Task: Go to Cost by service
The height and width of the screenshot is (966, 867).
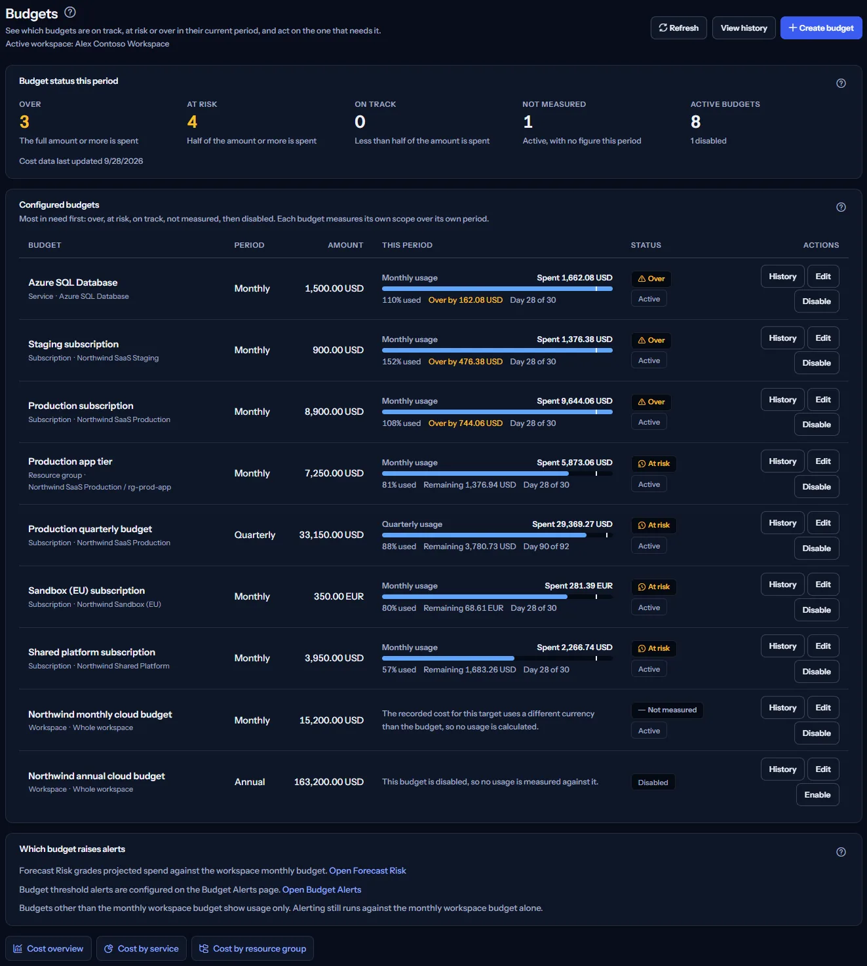Action: [x=142, y=949]
